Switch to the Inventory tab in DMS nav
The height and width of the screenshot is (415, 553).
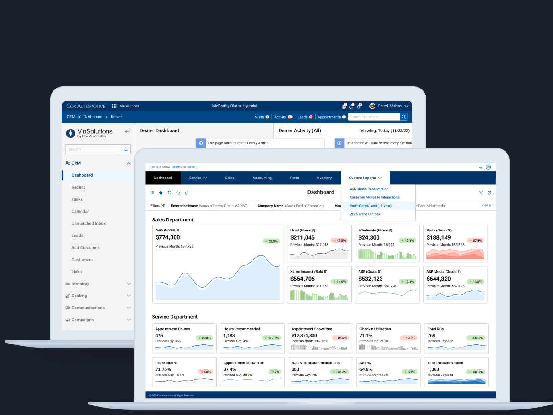coord(324,178)
